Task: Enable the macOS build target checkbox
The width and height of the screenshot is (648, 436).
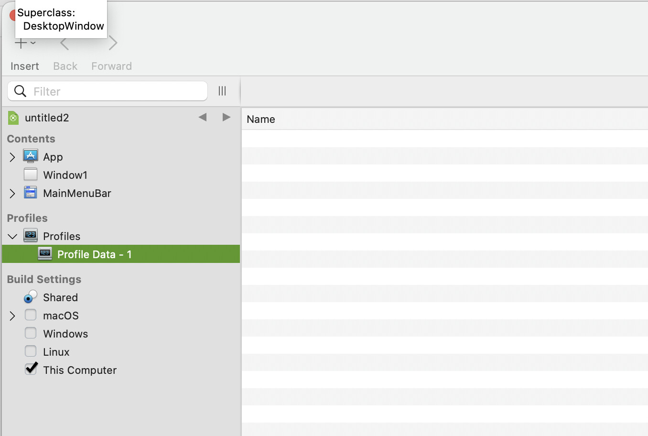Action: pos(31,315)
